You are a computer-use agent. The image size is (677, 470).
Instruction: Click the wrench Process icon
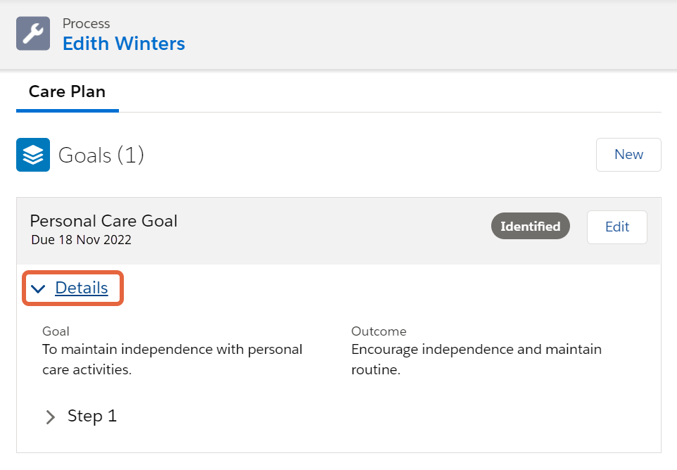pyautogui.click(x=33, y=34)
